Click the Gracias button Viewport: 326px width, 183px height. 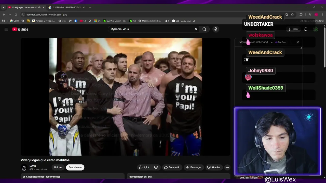click(x=214, y=167)
